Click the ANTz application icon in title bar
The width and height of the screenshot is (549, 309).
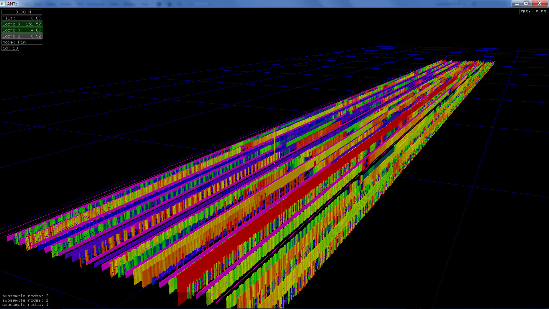[x=3, y=4]
